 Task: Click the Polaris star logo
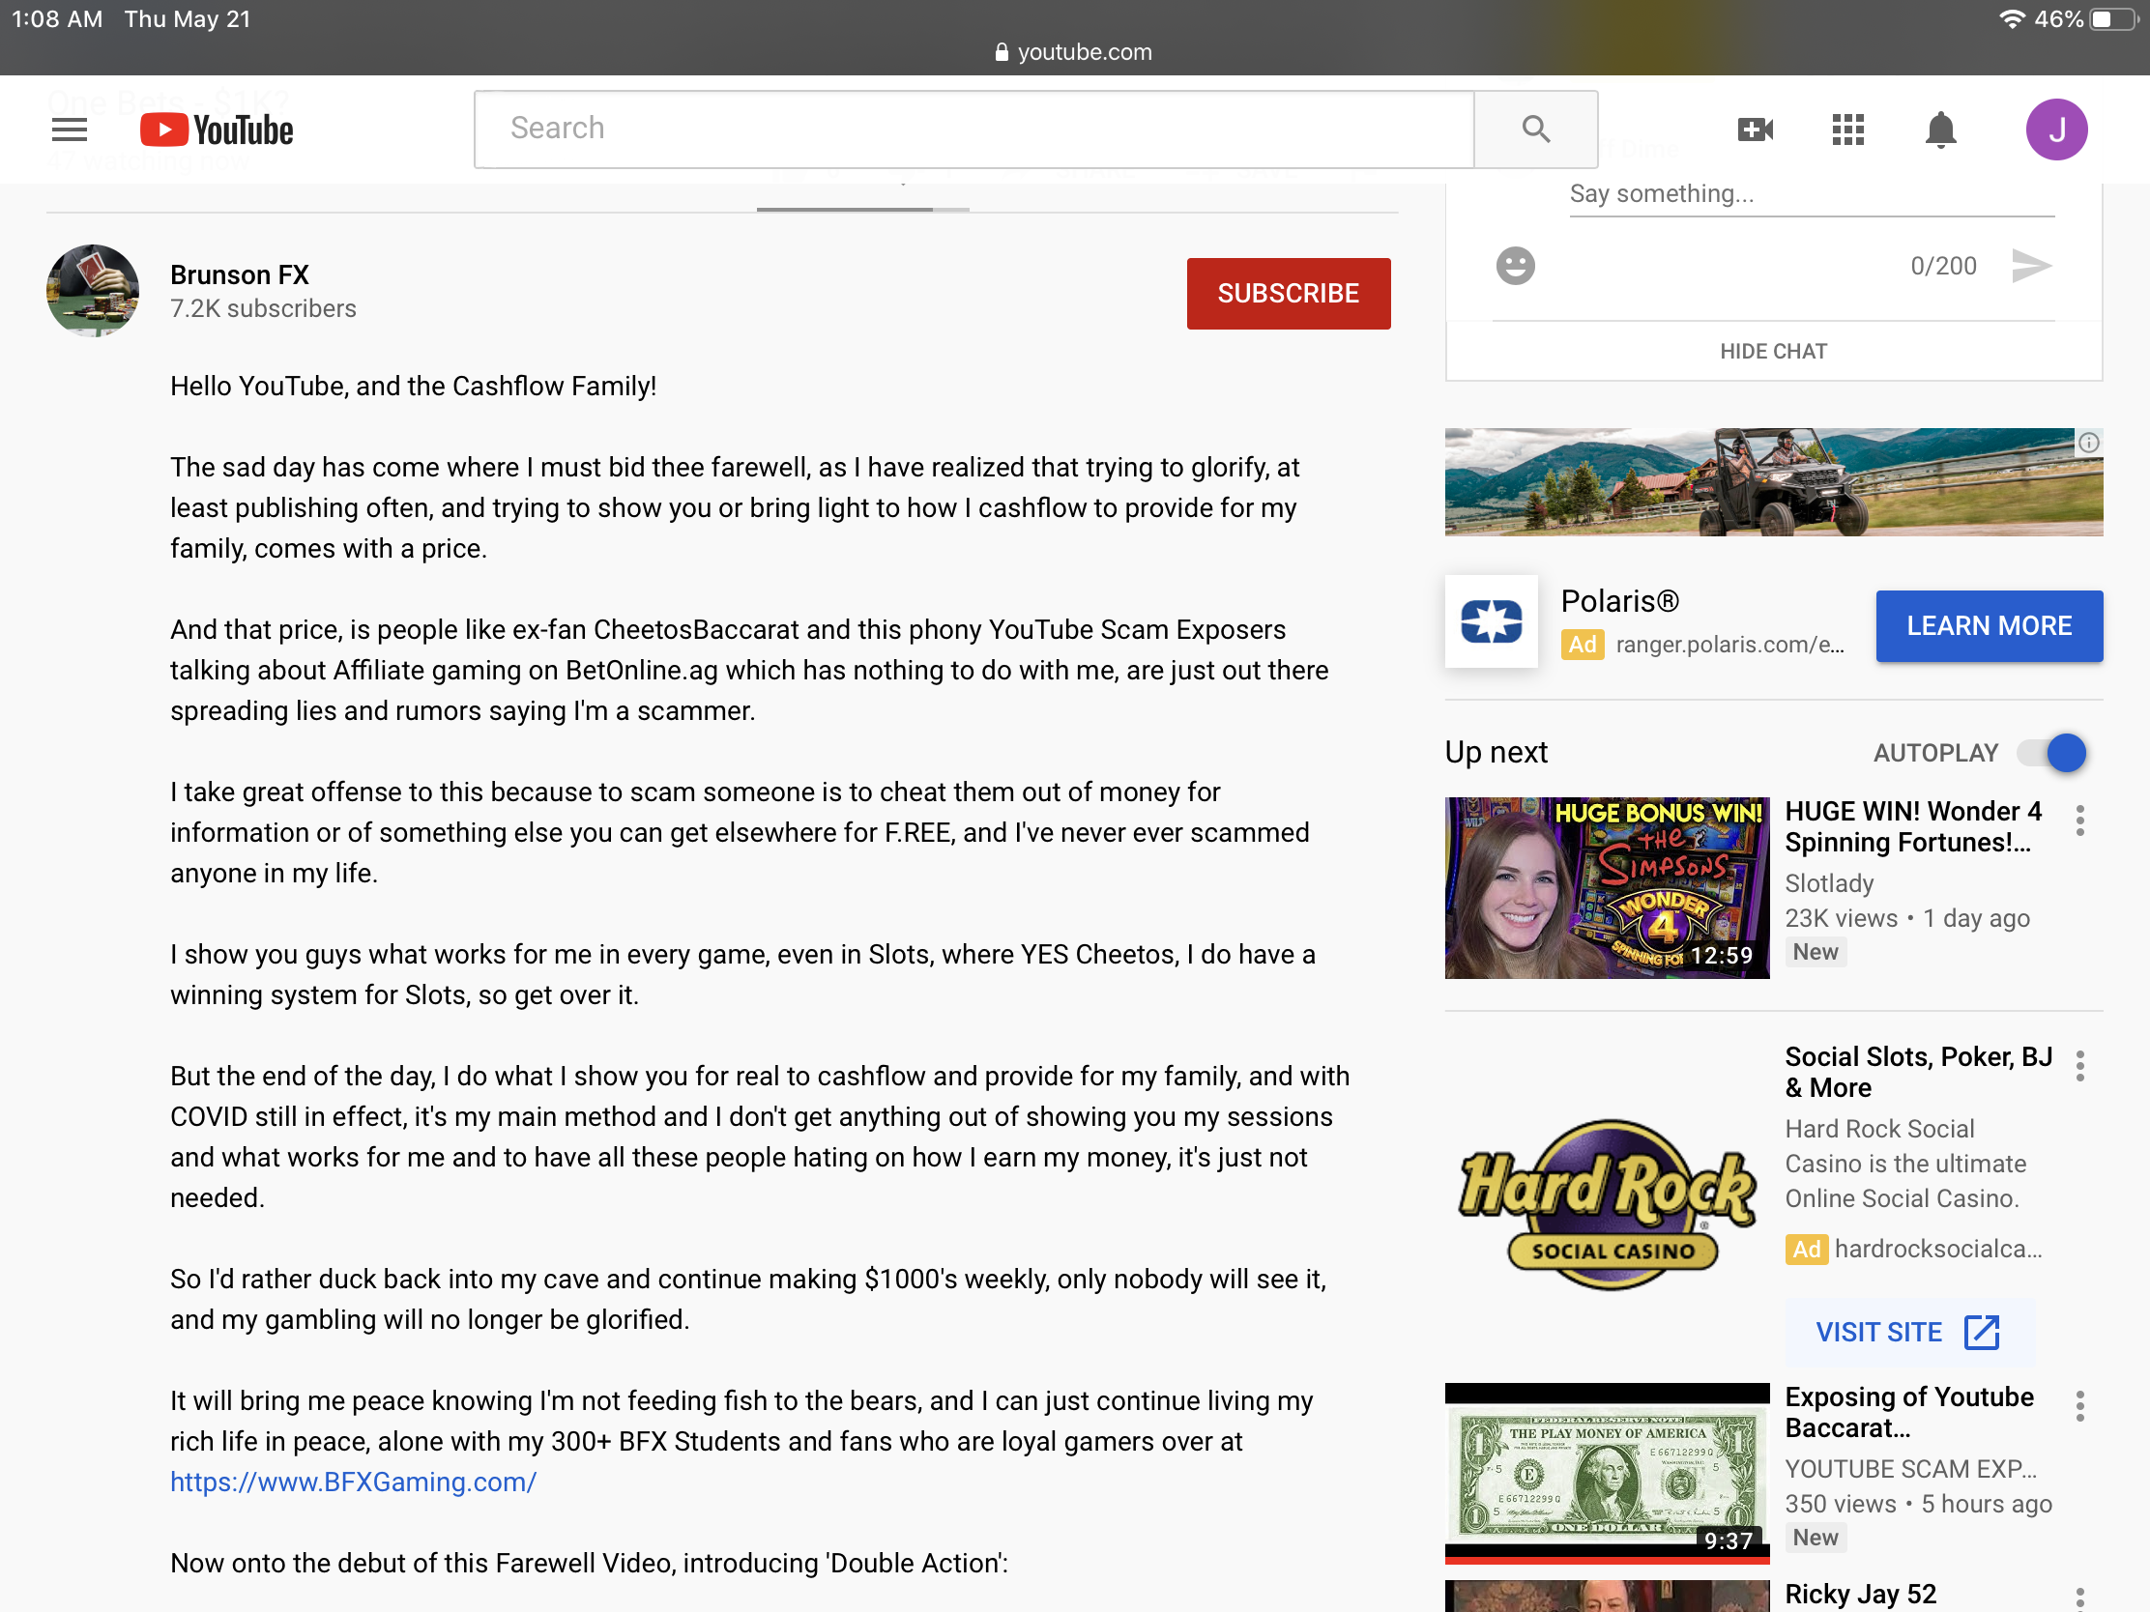coord(1491,620)
